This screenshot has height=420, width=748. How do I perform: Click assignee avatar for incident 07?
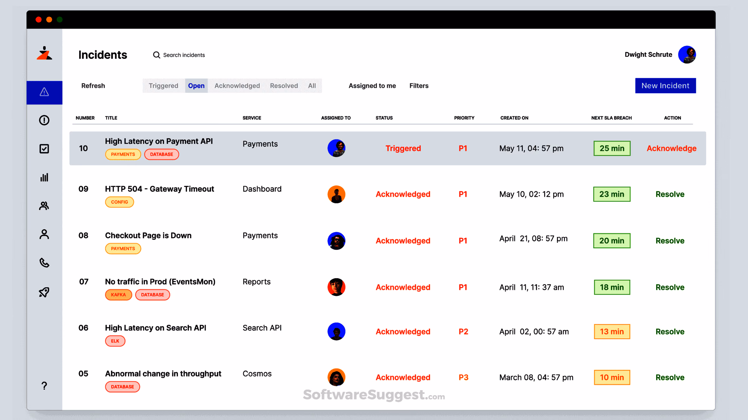point(336,287)
